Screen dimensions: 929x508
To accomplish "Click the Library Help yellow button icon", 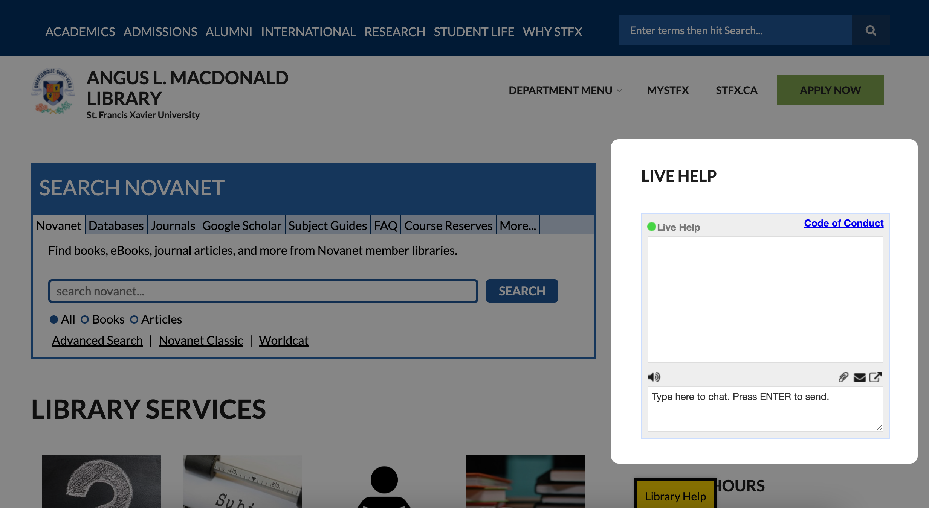I will [675, 494].
